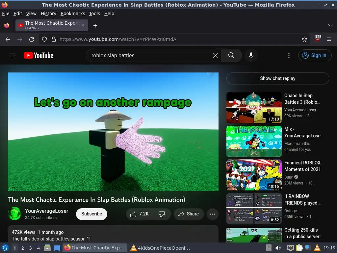This screenshot has height=253, width=337.
Task: Open the View menu
Action: pyautogui.click(x=31, y=14)
